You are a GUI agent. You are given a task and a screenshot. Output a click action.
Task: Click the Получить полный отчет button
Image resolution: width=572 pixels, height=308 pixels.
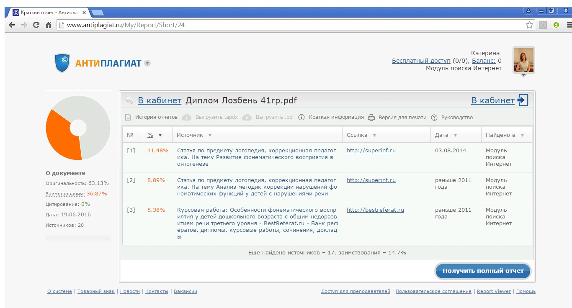tap(483, 271)
